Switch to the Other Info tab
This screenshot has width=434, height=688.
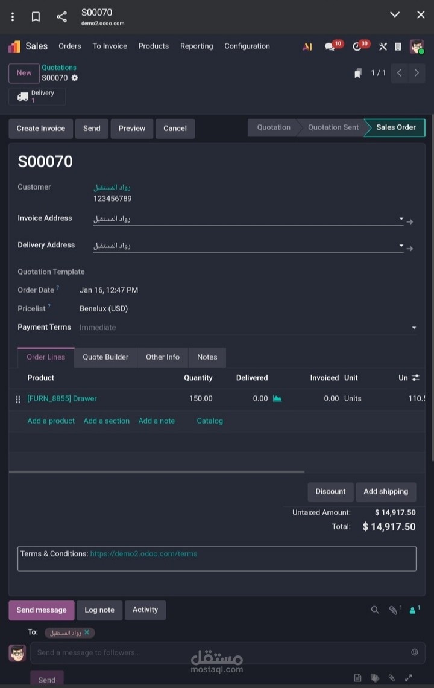coord(163,357)
